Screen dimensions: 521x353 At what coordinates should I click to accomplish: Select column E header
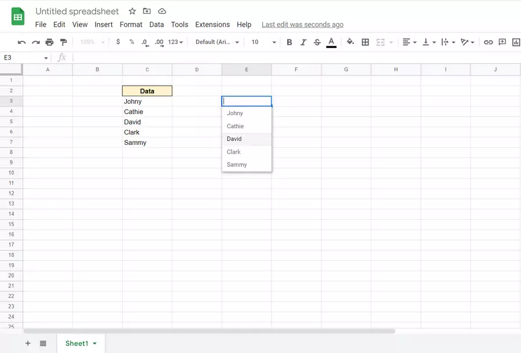pos(247,70)
